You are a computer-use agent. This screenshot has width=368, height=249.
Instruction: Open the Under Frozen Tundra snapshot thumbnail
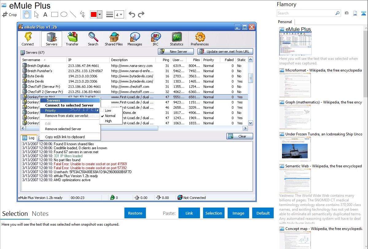click(295, 149)
